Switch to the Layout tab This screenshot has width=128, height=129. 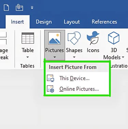(72, 22)
